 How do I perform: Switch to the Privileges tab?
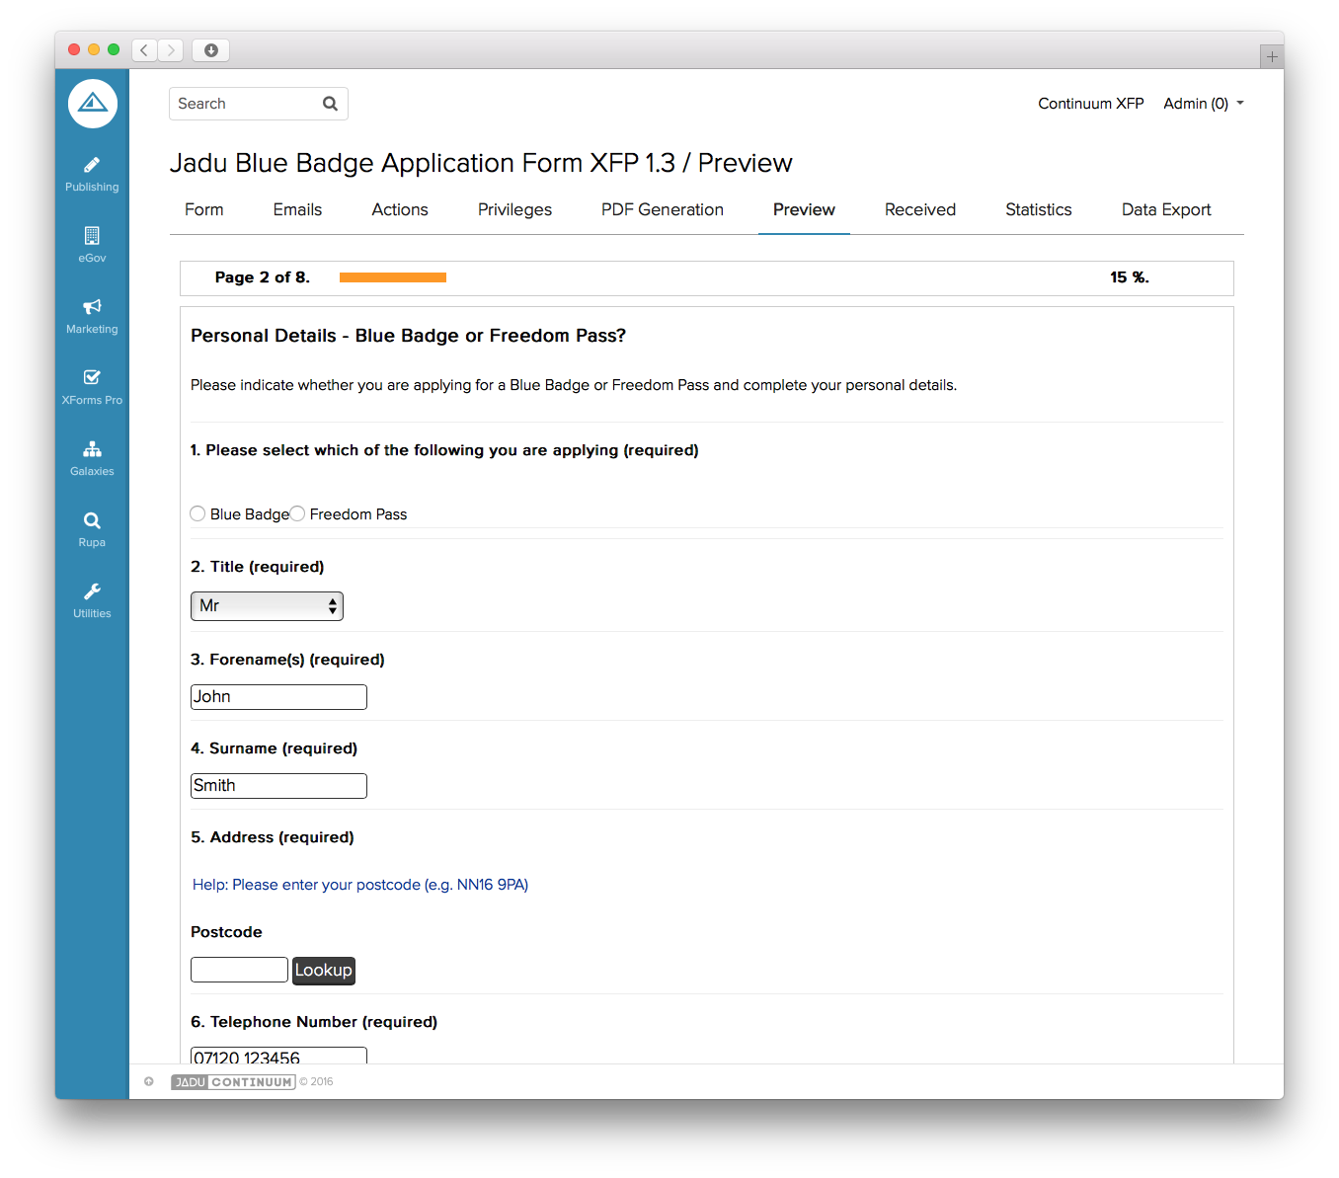514,209
